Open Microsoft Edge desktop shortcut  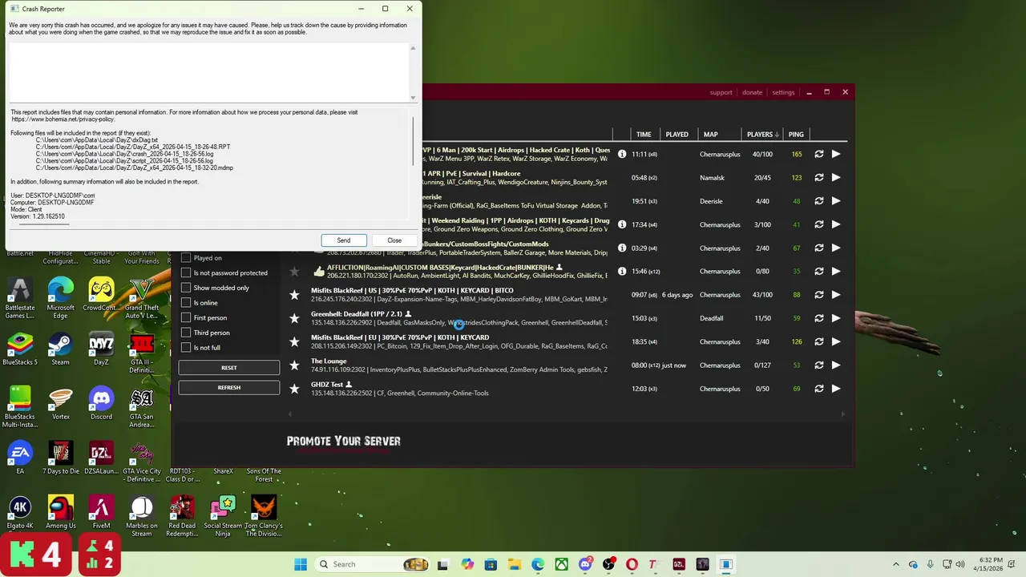coord(60,298)
